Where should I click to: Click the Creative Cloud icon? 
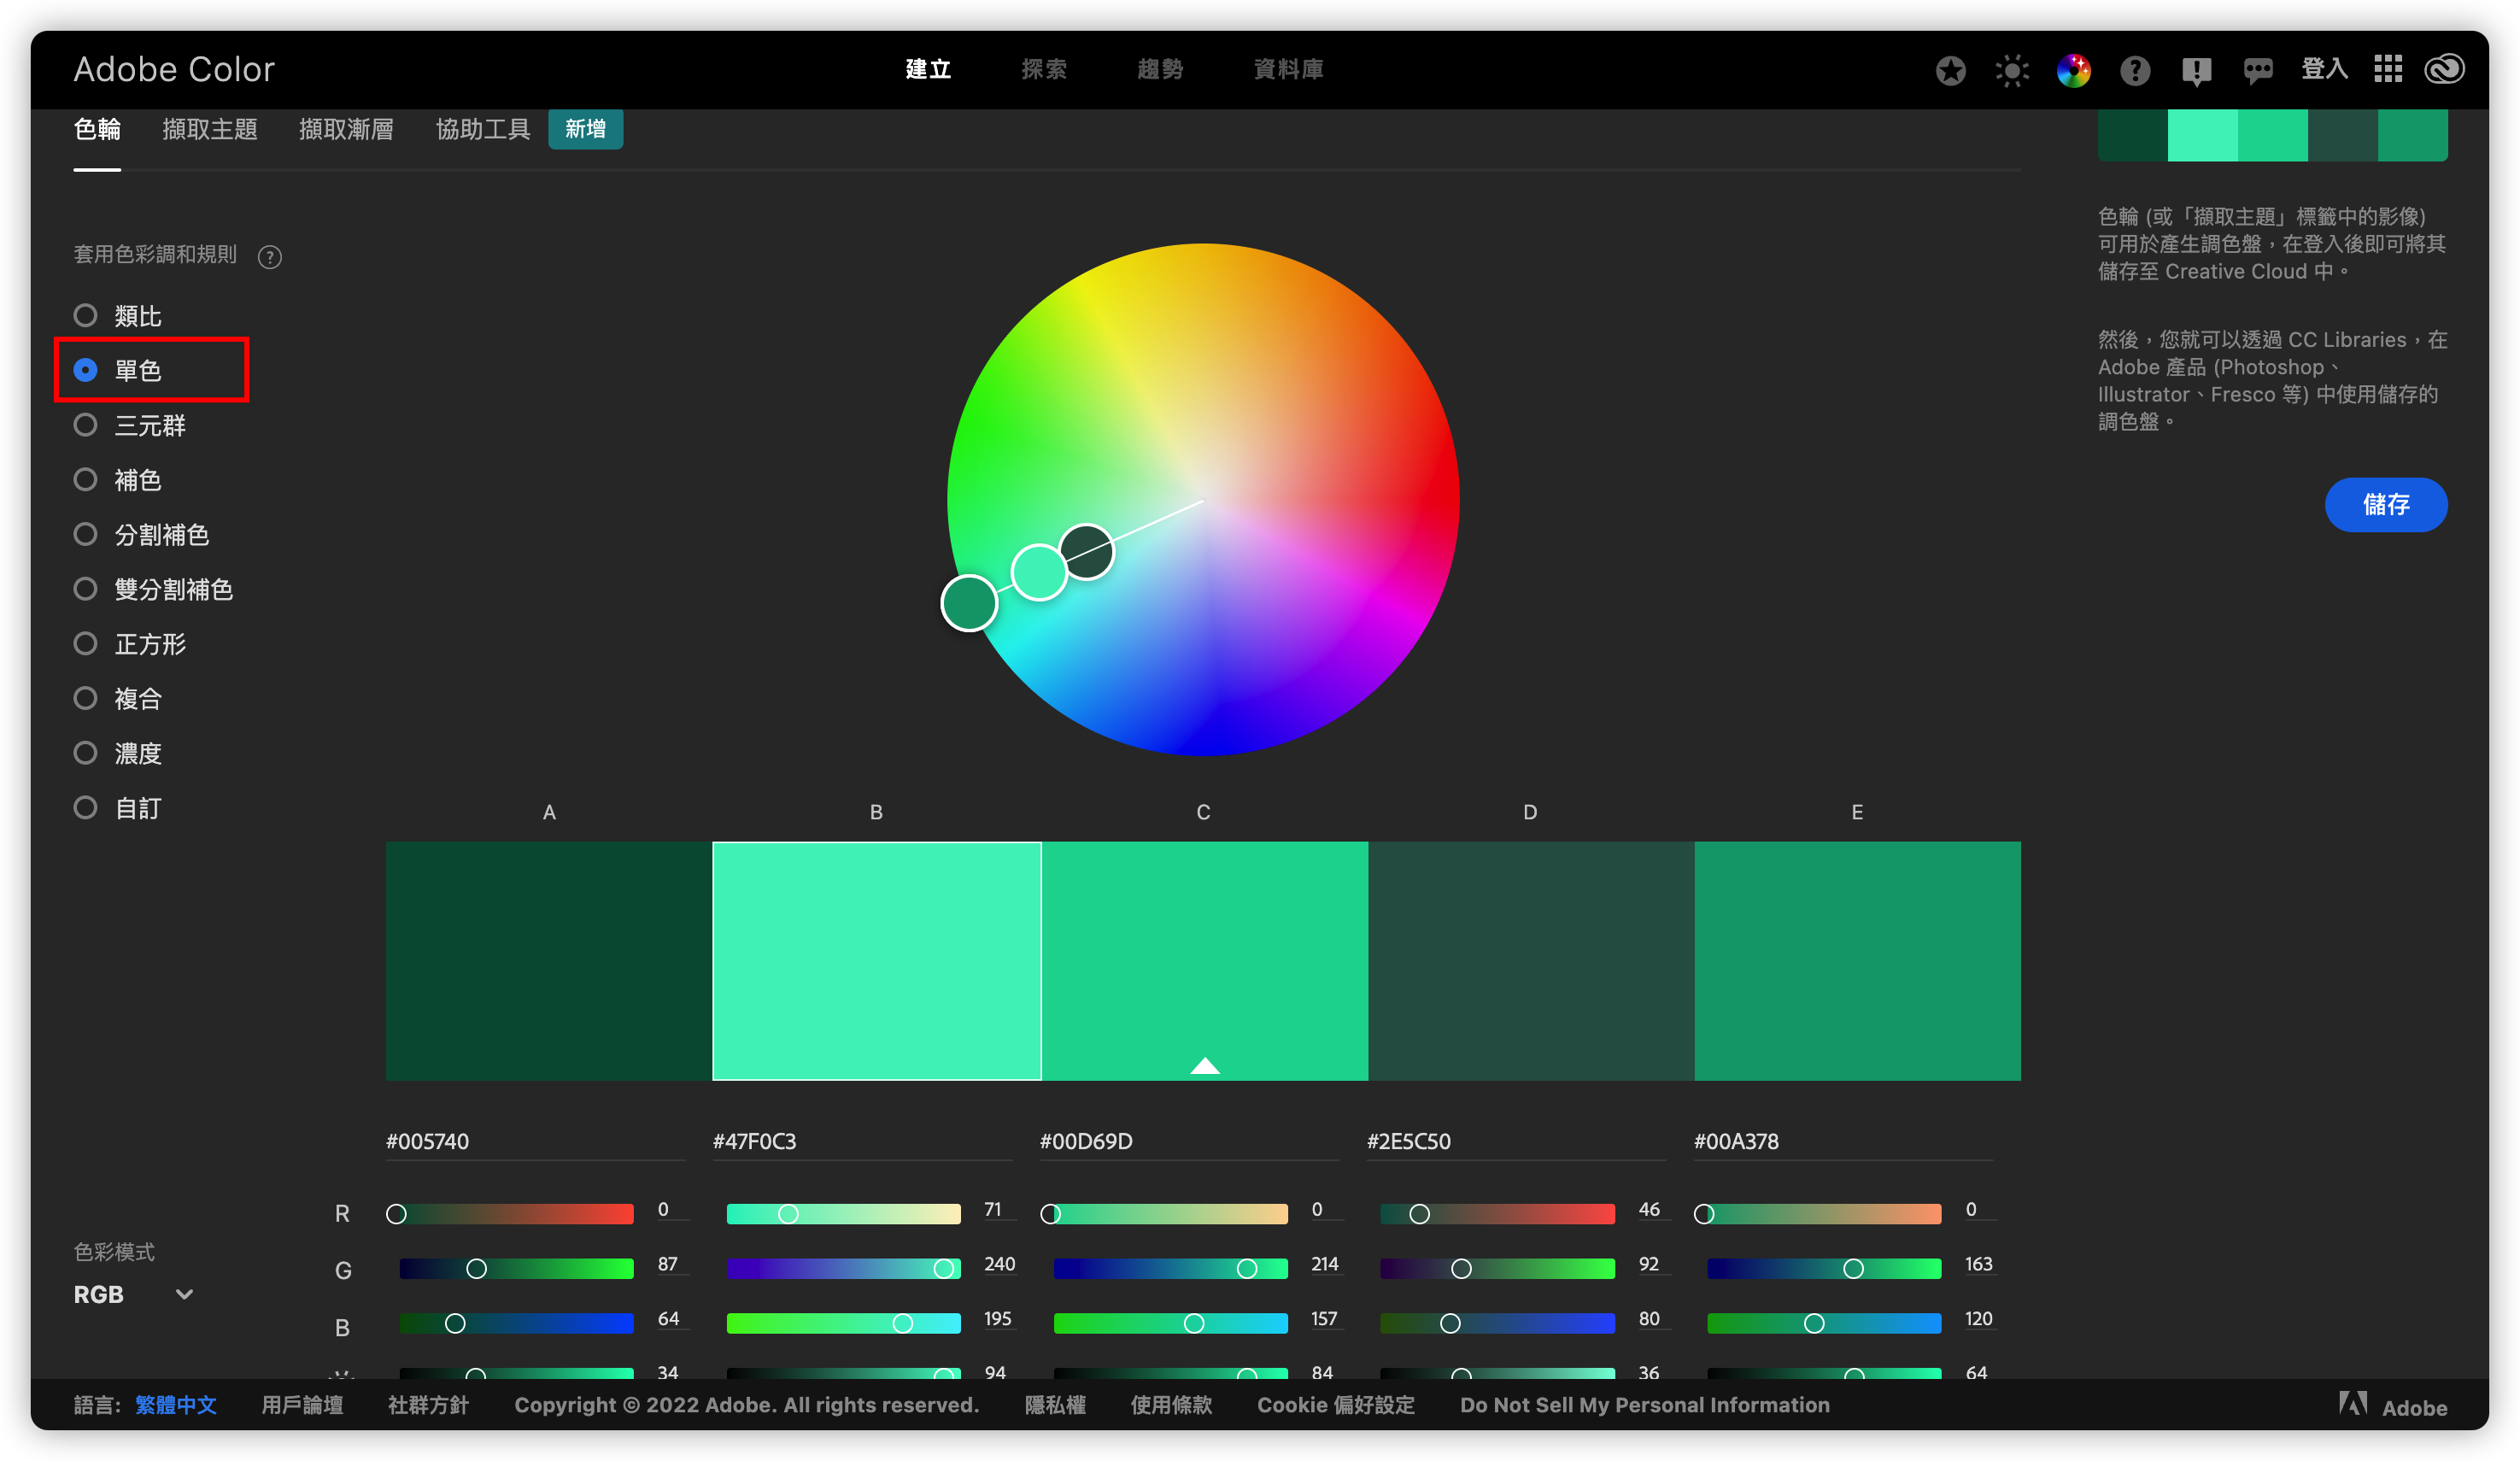(2444, 69)
